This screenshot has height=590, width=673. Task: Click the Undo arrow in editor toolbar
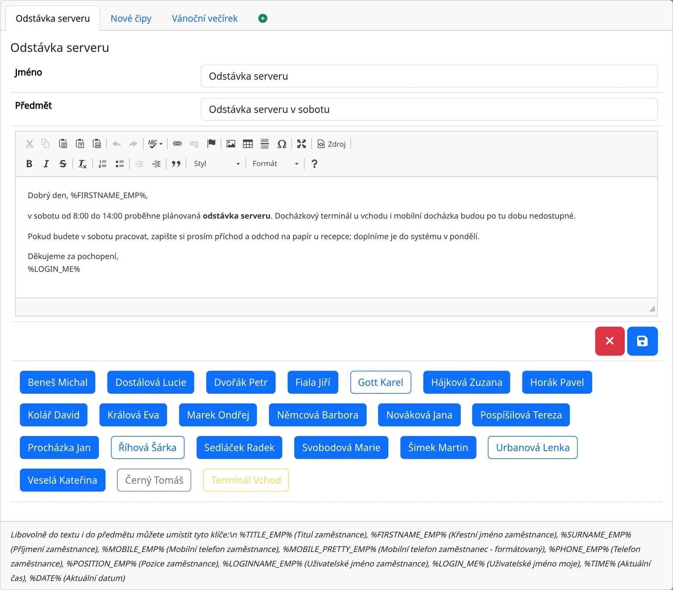tap(116, 144)
